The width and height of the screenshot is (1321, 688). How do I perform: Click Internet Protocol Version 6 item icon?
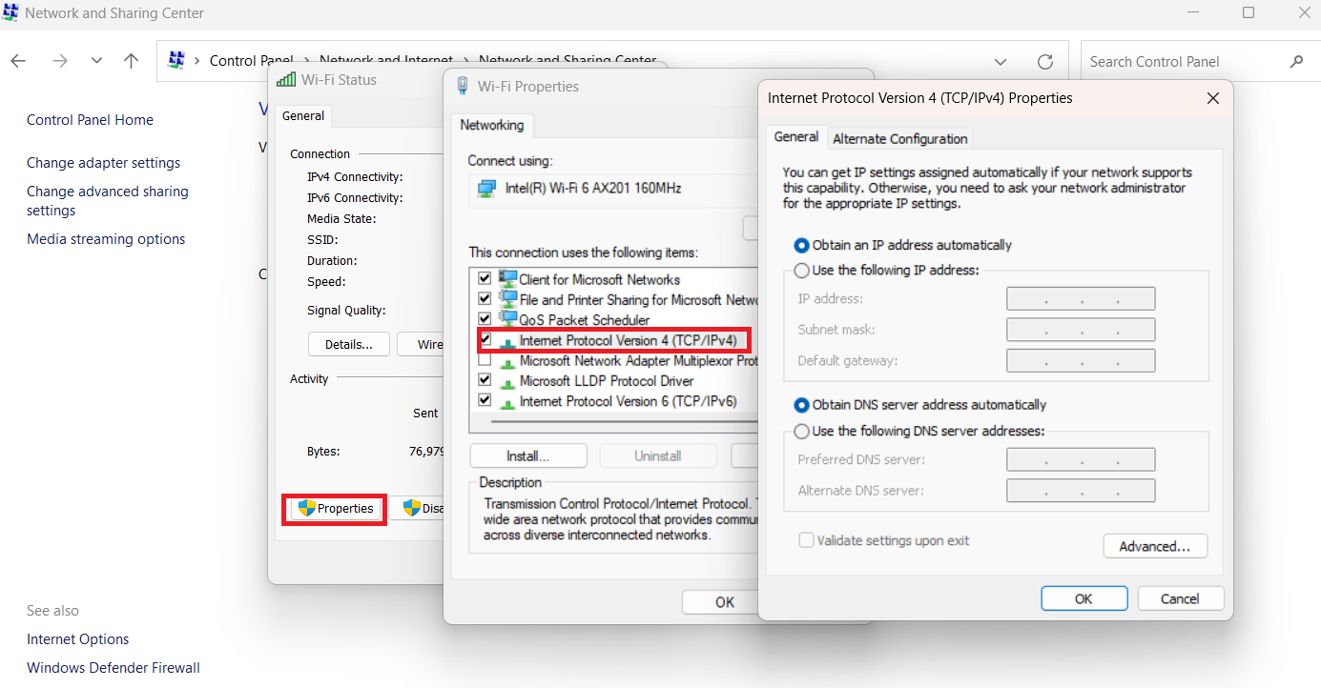tap(507, 403)
